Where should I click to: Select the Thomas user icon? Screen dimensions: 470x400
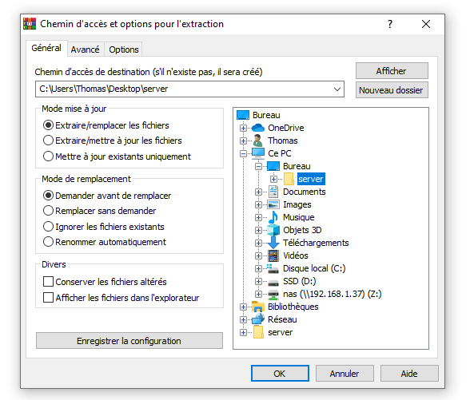coord(257,141)
